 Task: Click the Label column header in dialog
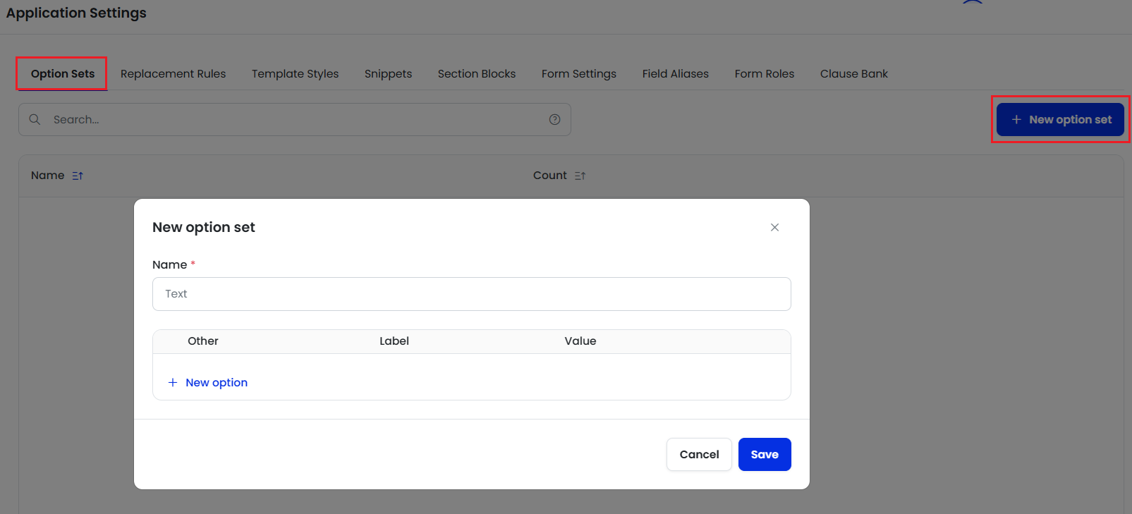(394, 341)
